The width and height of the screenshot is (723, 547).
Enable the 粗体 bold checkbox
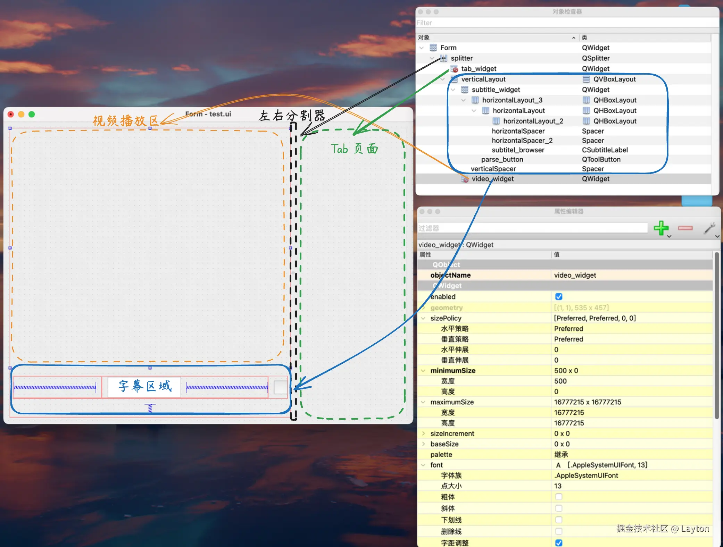[559, 497]
